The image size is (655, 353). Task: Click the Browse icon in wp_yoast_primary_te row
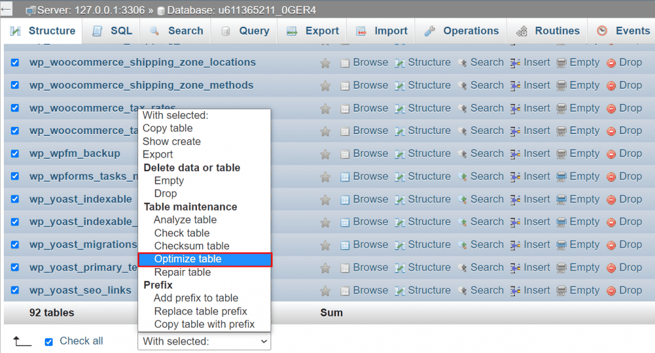[345, 268]
